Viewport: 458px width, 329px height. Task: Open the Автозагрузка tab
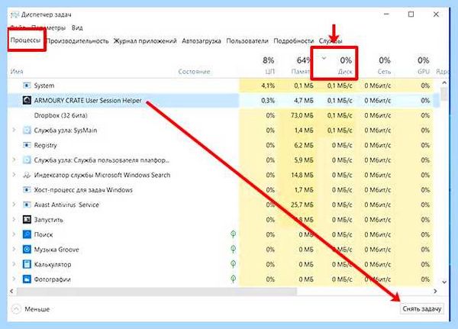point(202,41)
